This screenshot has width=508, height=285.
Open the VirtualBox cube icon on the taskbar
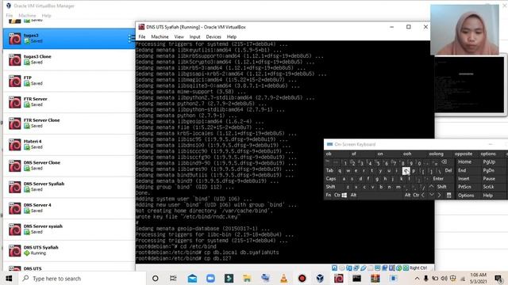pos(320,278)
